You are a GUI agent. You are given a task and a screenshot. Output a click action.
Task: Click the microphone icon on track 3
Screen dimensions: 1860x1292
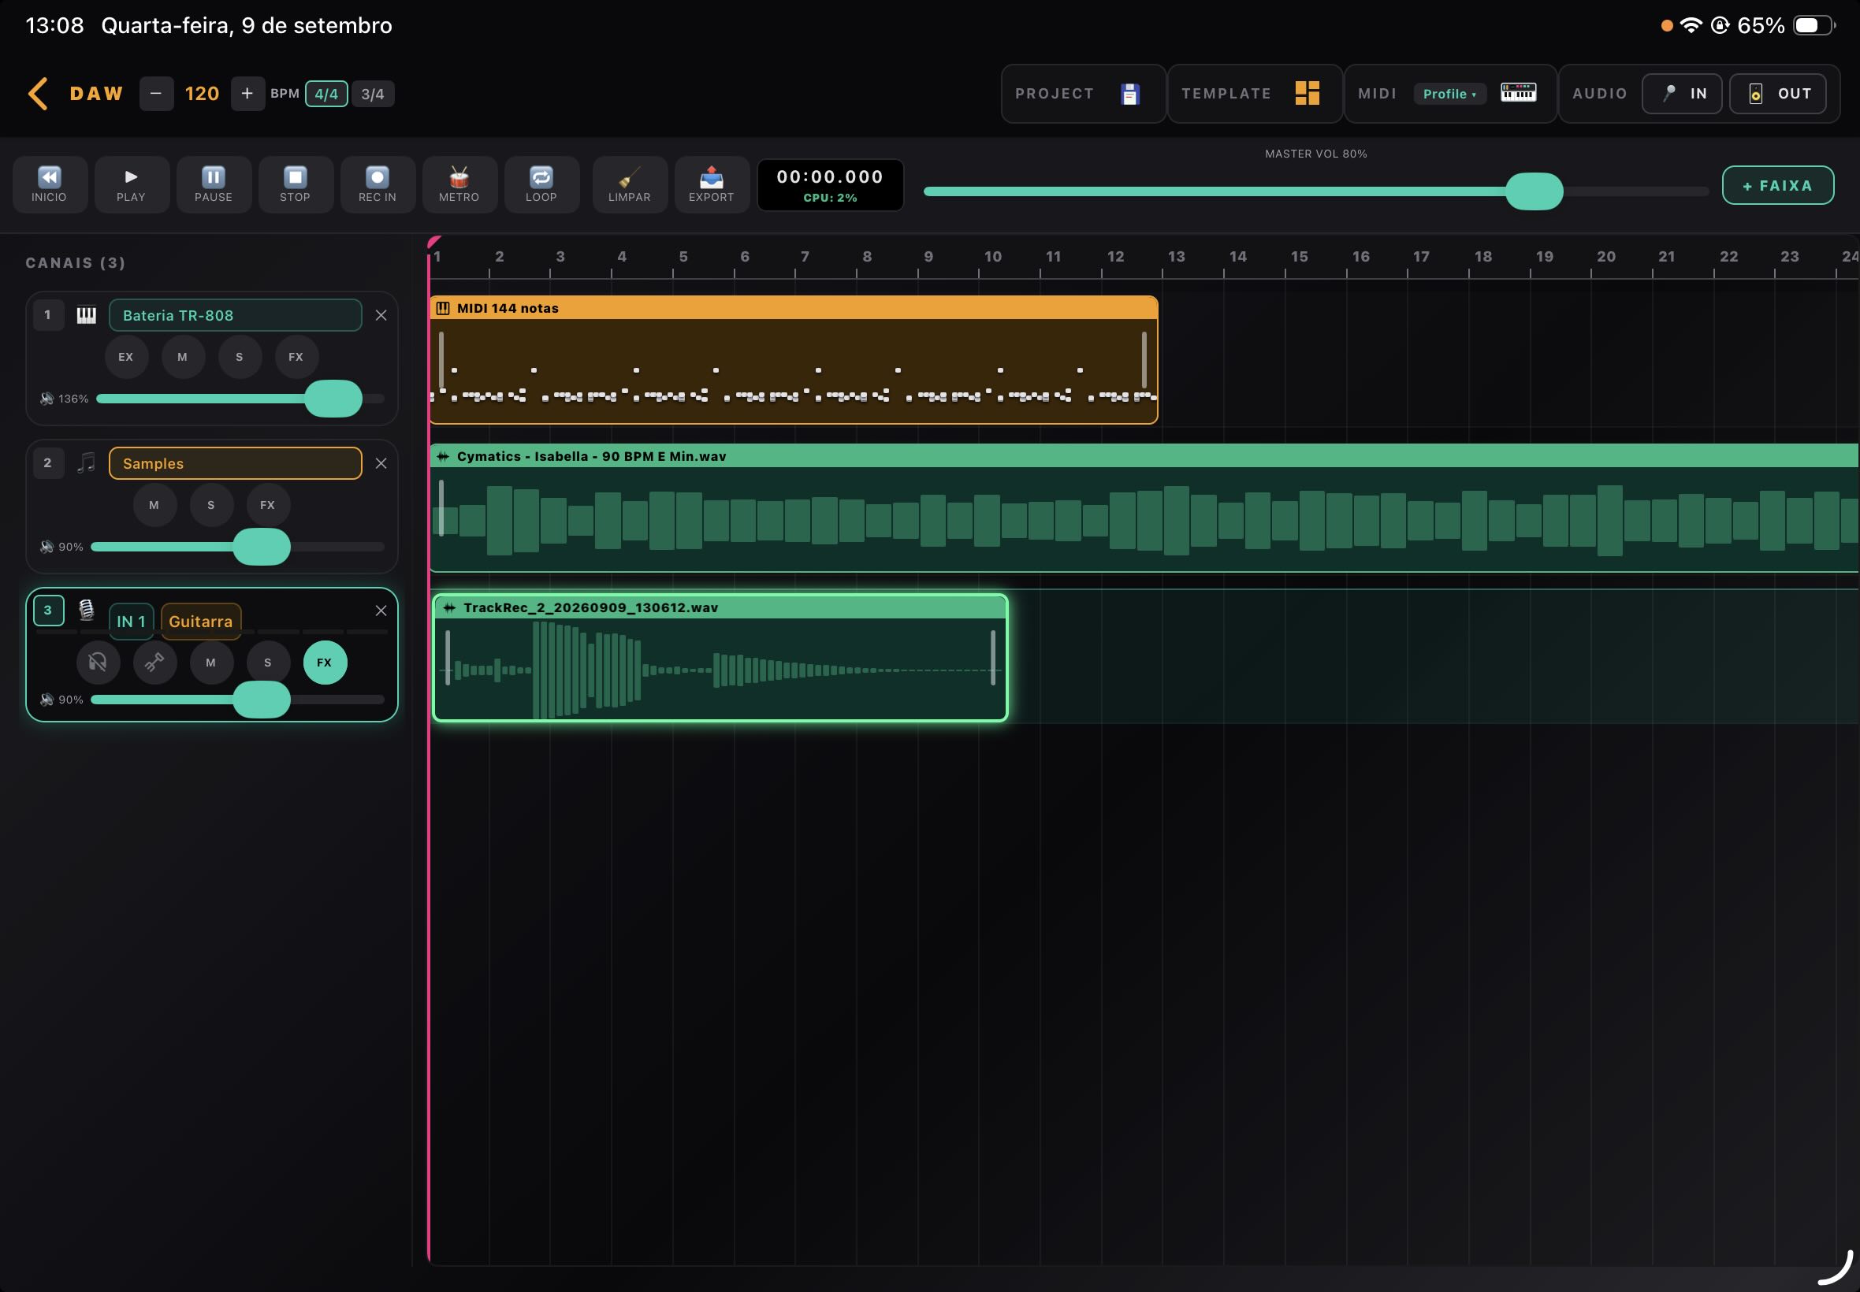point(86,610)
